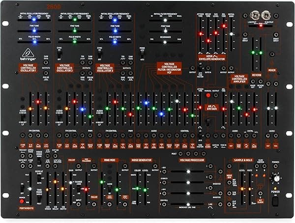Click the Vib Delay slider
295x223 pixels.
55,188
